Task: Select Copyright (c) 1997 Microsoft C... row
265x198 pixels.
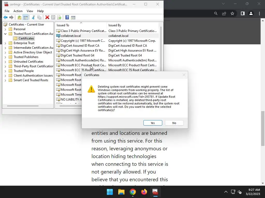Action: tap(107, 40)
